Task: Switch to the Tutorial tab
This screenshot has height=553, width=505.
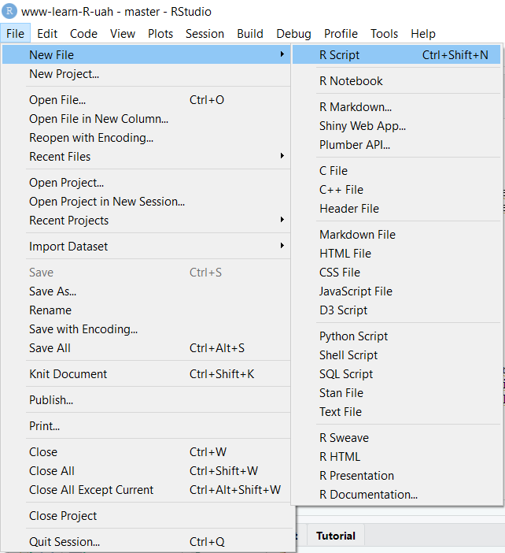Action: pos(336,536)
